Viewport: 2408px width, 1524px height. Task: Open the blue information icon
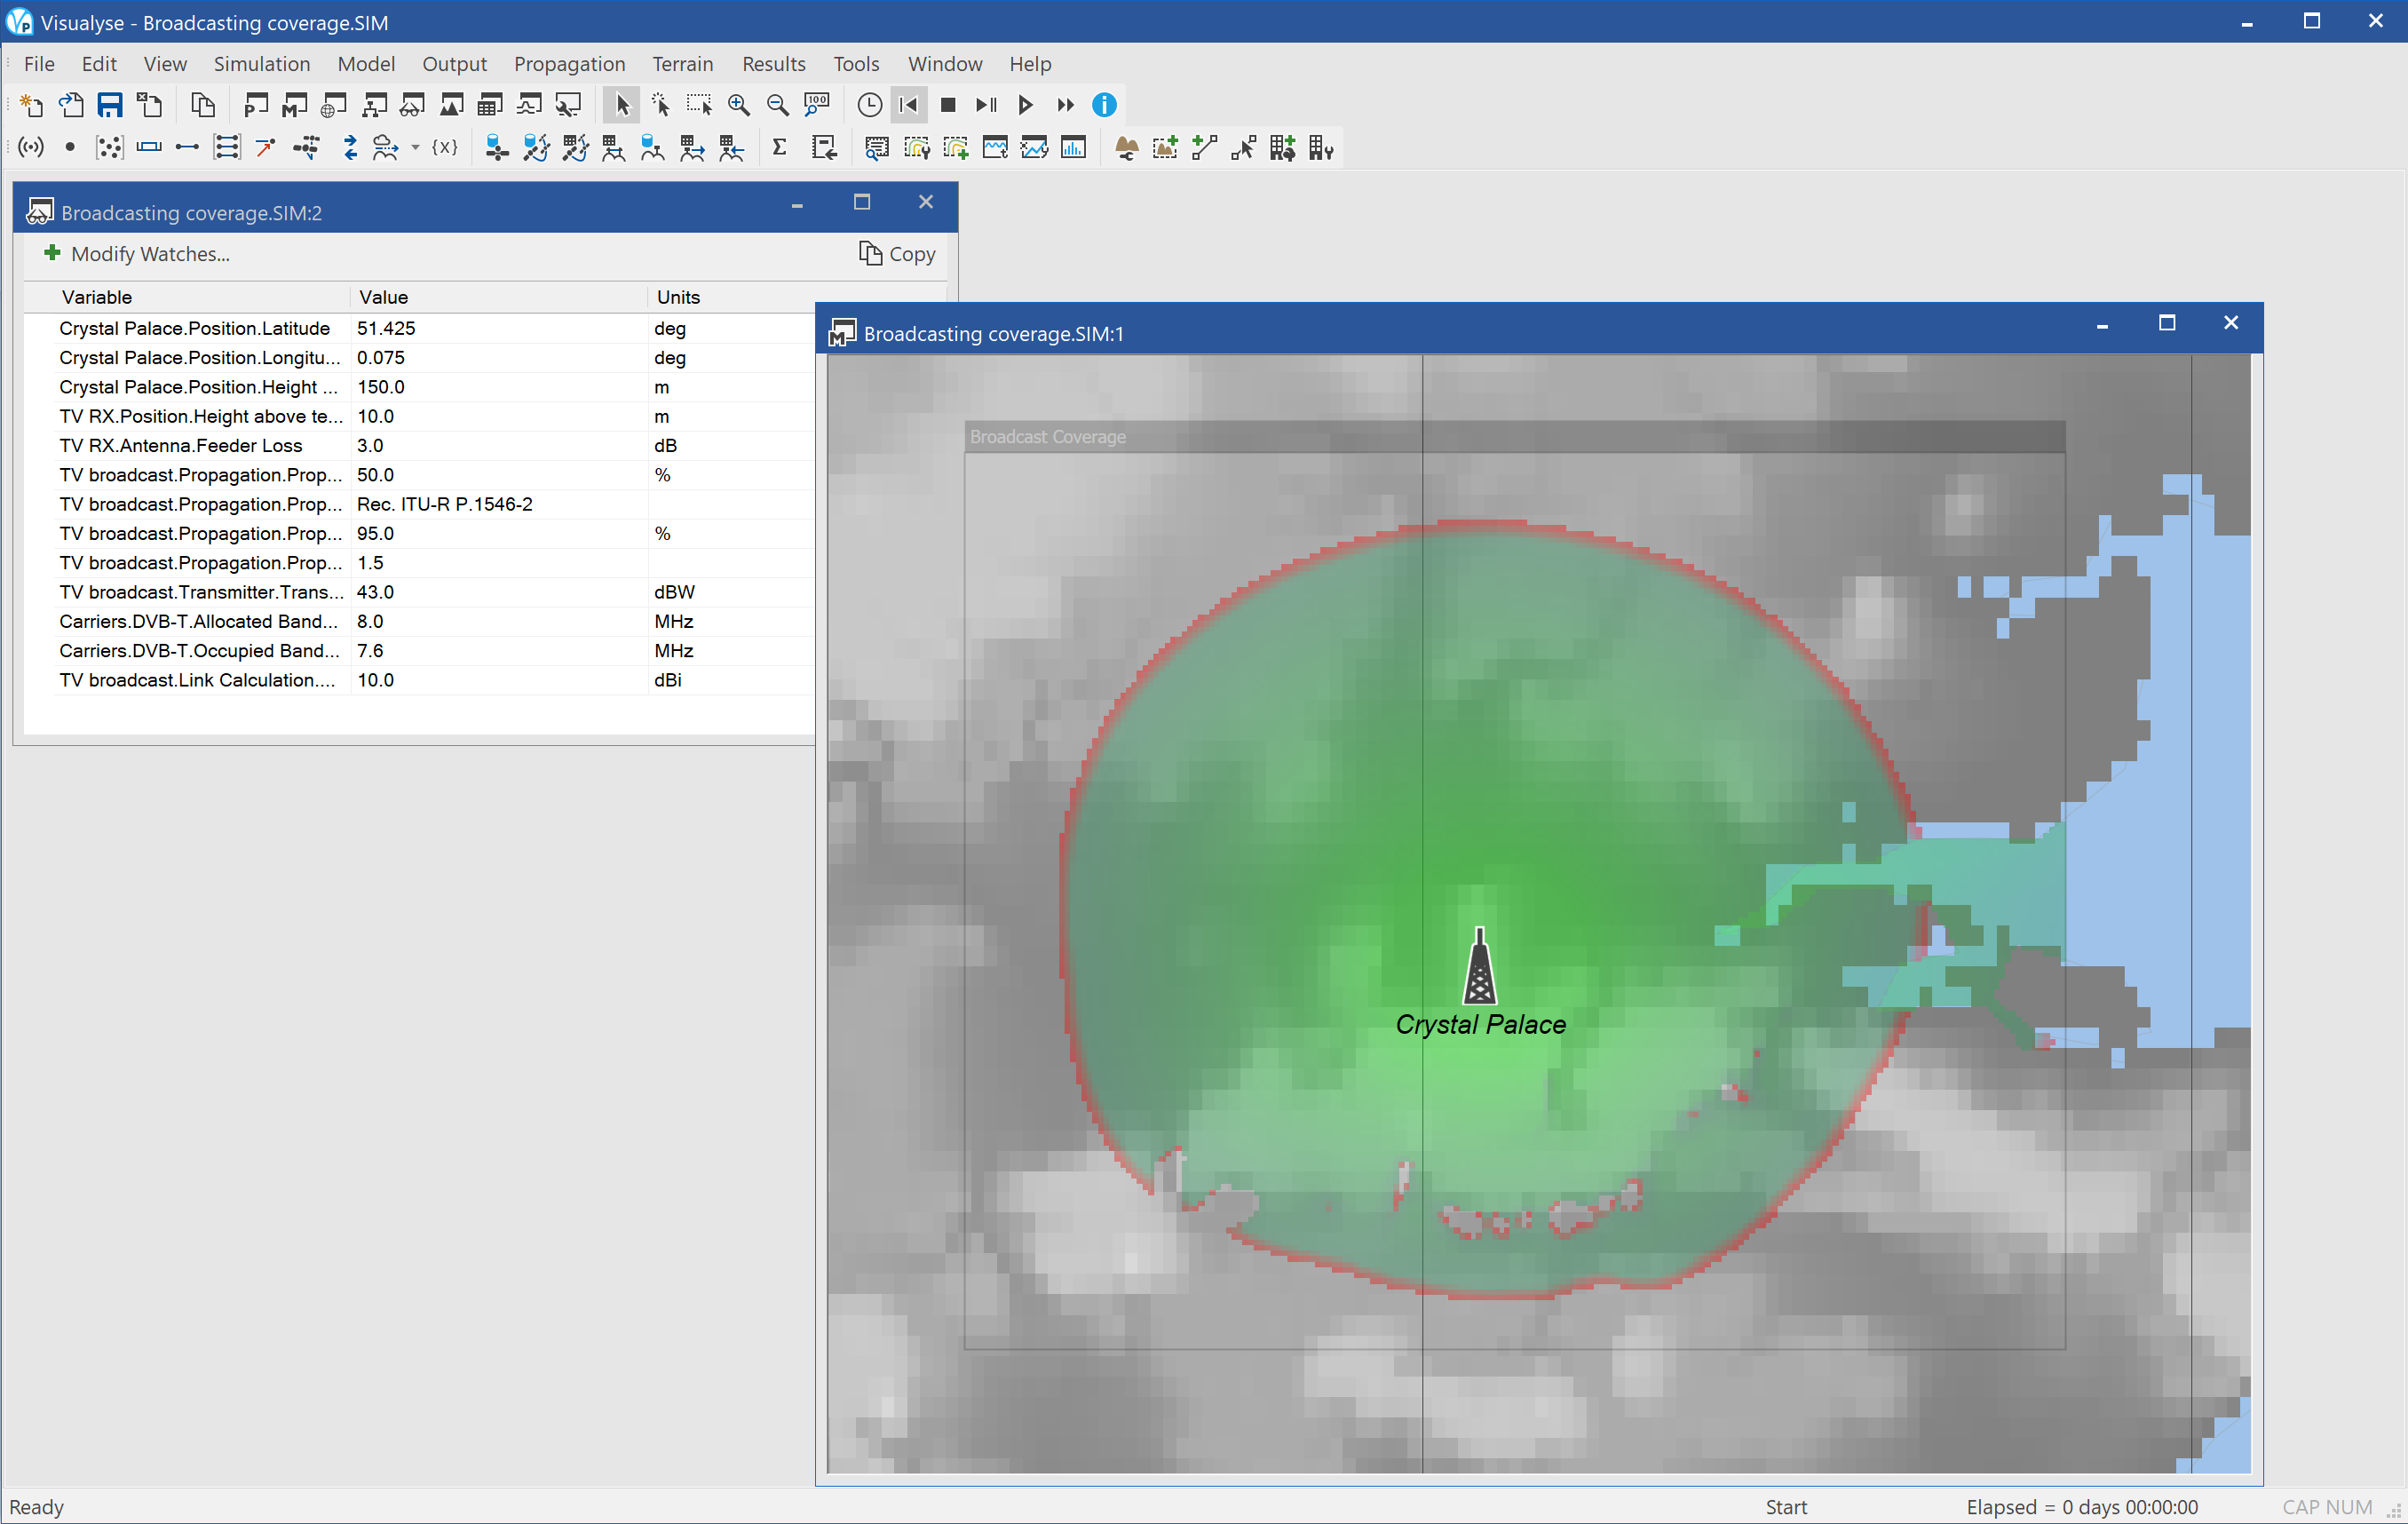coord(1104,105)
